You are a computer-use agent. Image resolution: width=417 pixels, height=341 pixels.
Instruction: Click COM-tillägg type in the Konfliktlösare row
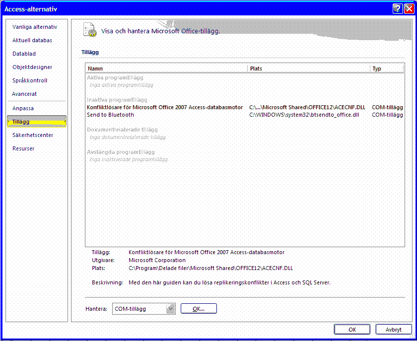pyautogui.click(x=387, y=107)
